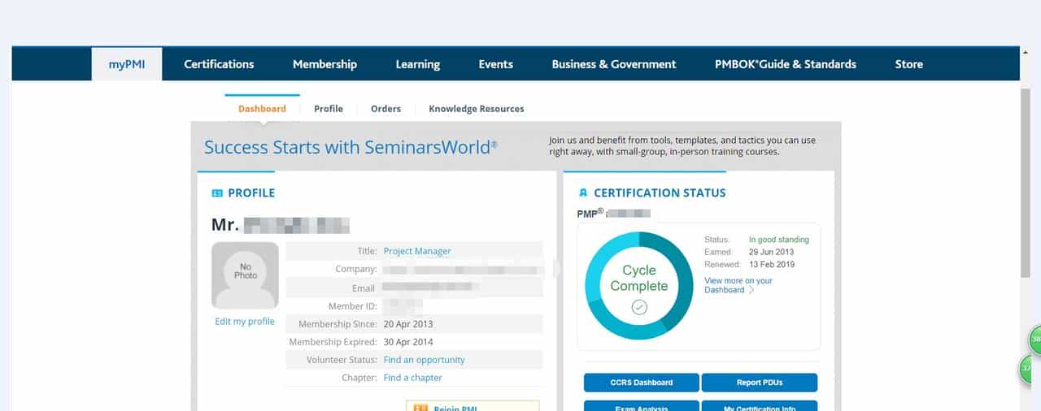This screenshot has width=1041, height=411.
Task: Click the Find a chapter link
Action: [413, 378]
